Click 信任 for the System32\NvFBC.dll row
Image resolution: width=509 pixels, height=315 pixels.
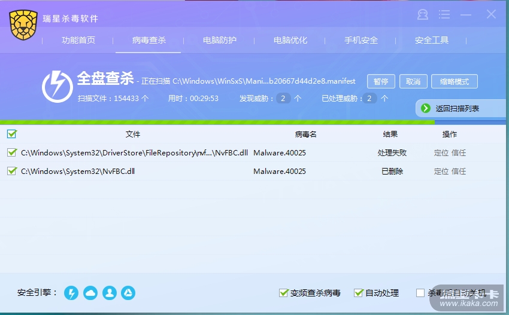(459, 171)
